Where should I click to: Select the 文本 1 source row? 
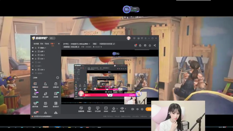point(46,59)
